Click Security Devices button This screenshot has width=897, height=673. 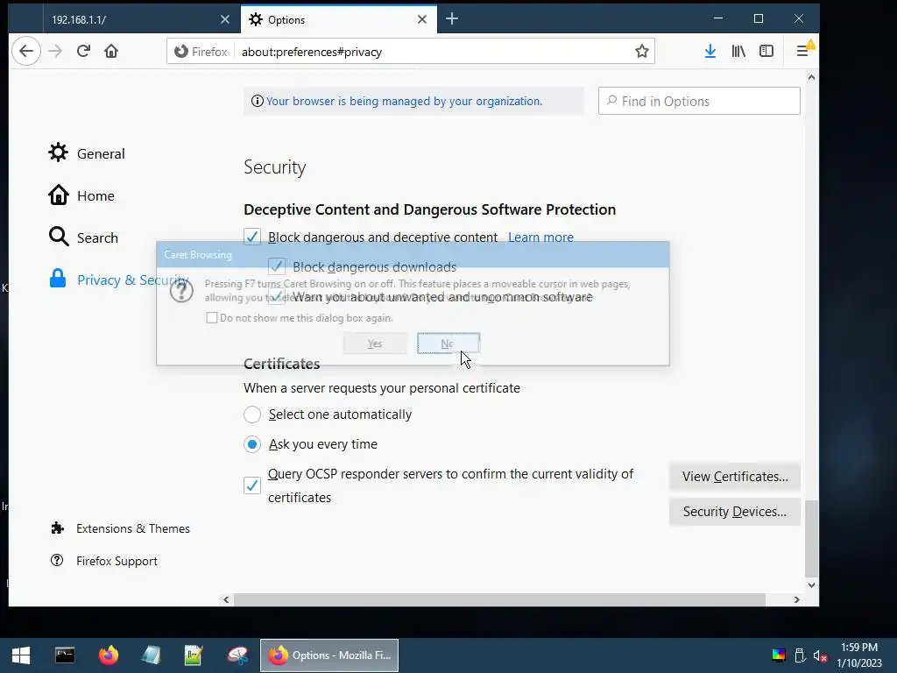tap(735, 511)
